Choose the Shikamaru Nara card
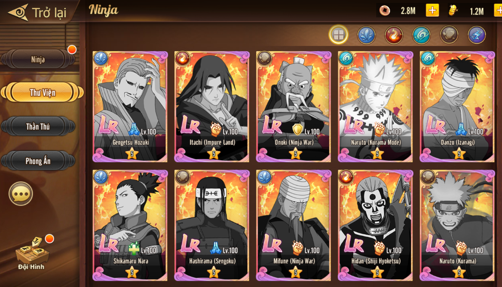Image resolution: width=502 pixels, height=287 pixels. (130, 225)
